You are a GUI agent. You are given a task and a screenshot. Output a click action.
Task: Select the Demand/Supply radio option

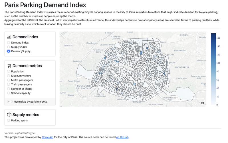(x=9, y=51)
